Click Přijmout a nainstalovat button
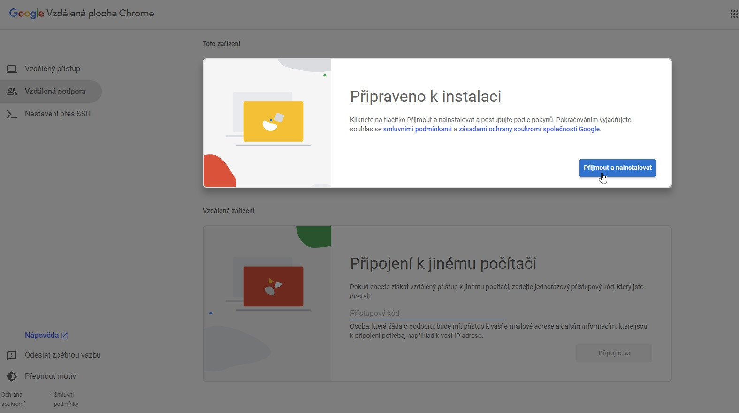 [617, 168]
